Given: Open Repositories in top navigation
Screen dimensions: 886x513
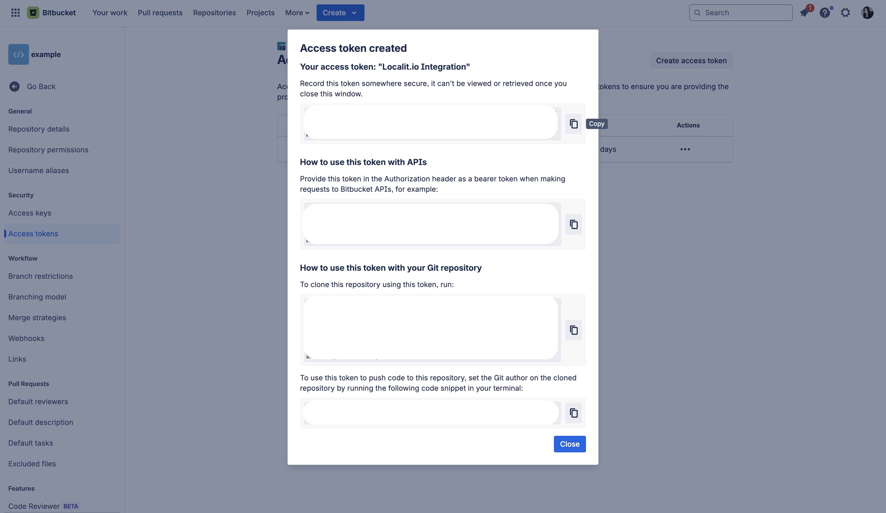Looking at the screenshot, I should click(214, 13).
